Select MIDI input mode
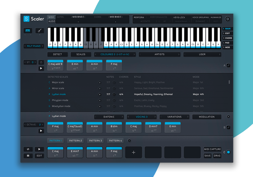Screen dimensions: 253x177 51,17
